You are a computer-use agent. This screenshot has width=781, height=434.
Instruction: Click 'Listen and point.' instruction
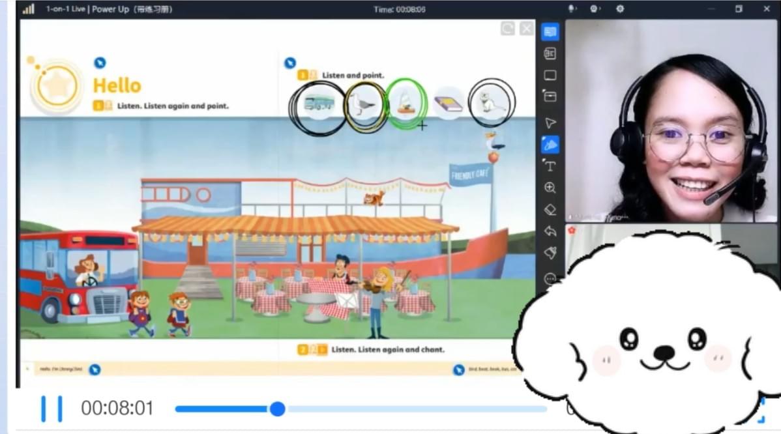point(353,76)
